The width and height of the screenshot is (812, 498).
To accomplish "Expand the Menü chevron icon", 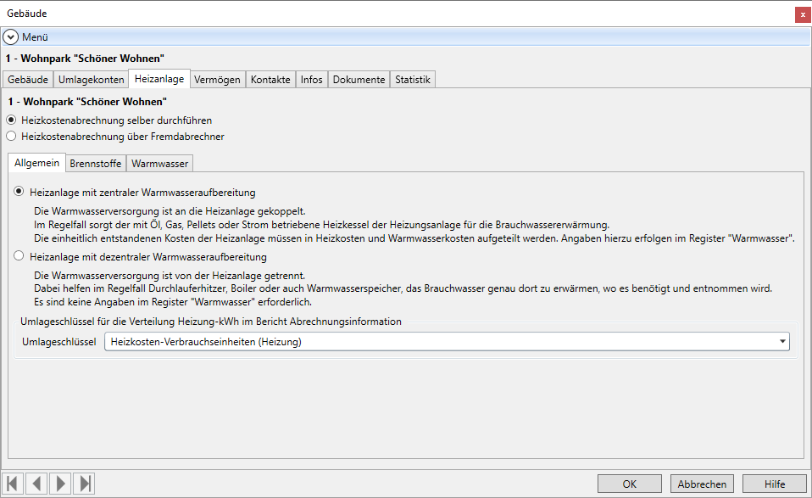I will click(11, 37).
